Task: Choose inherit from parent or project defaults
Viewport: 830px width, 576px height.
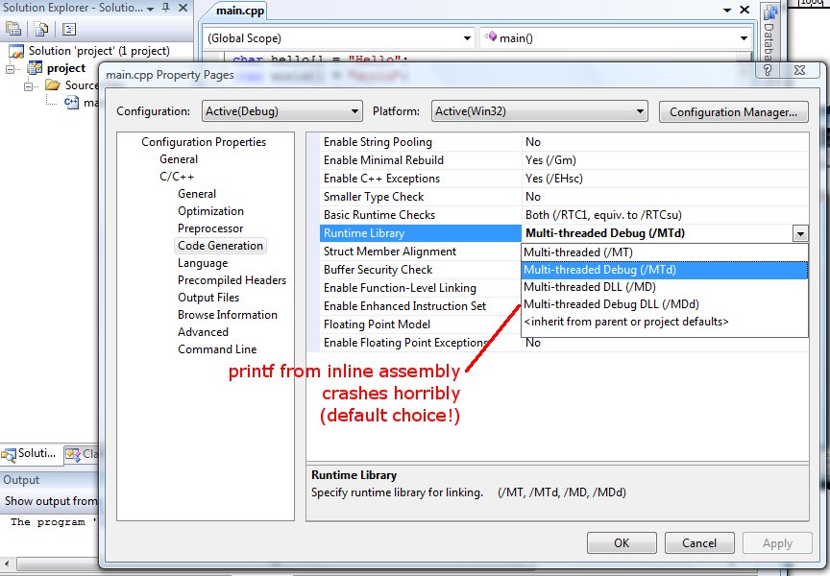Action: 665,322
